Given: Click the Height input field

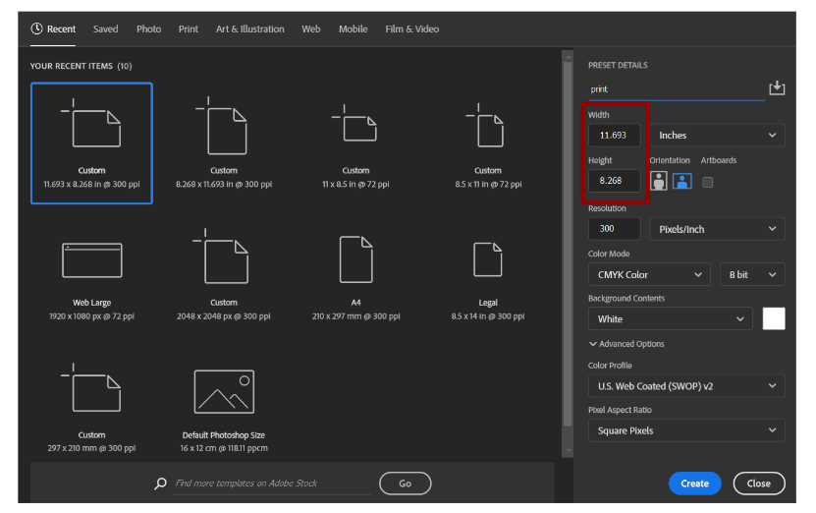Looking at the screenshot, I should [x=614, y=181].
